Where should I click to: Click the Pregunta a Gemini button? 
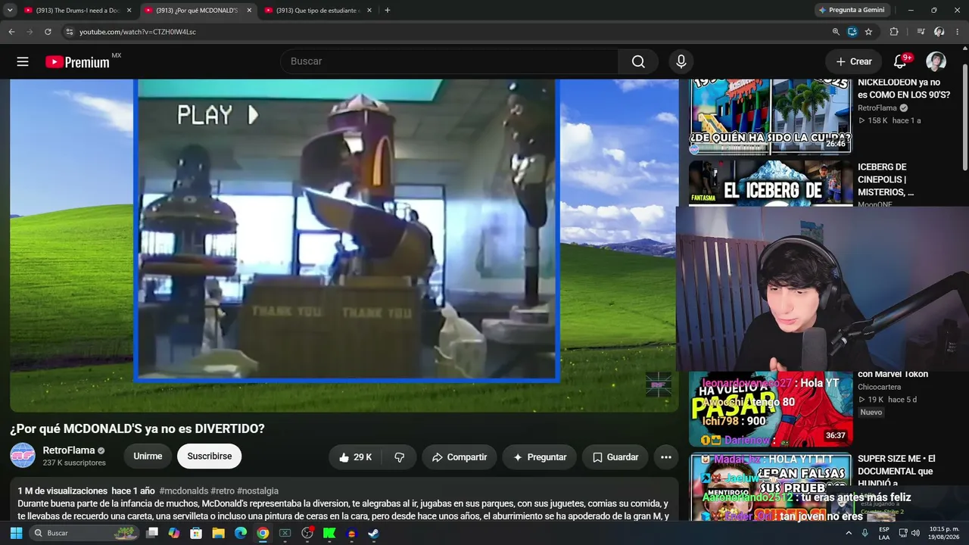(x=852, y=10)
